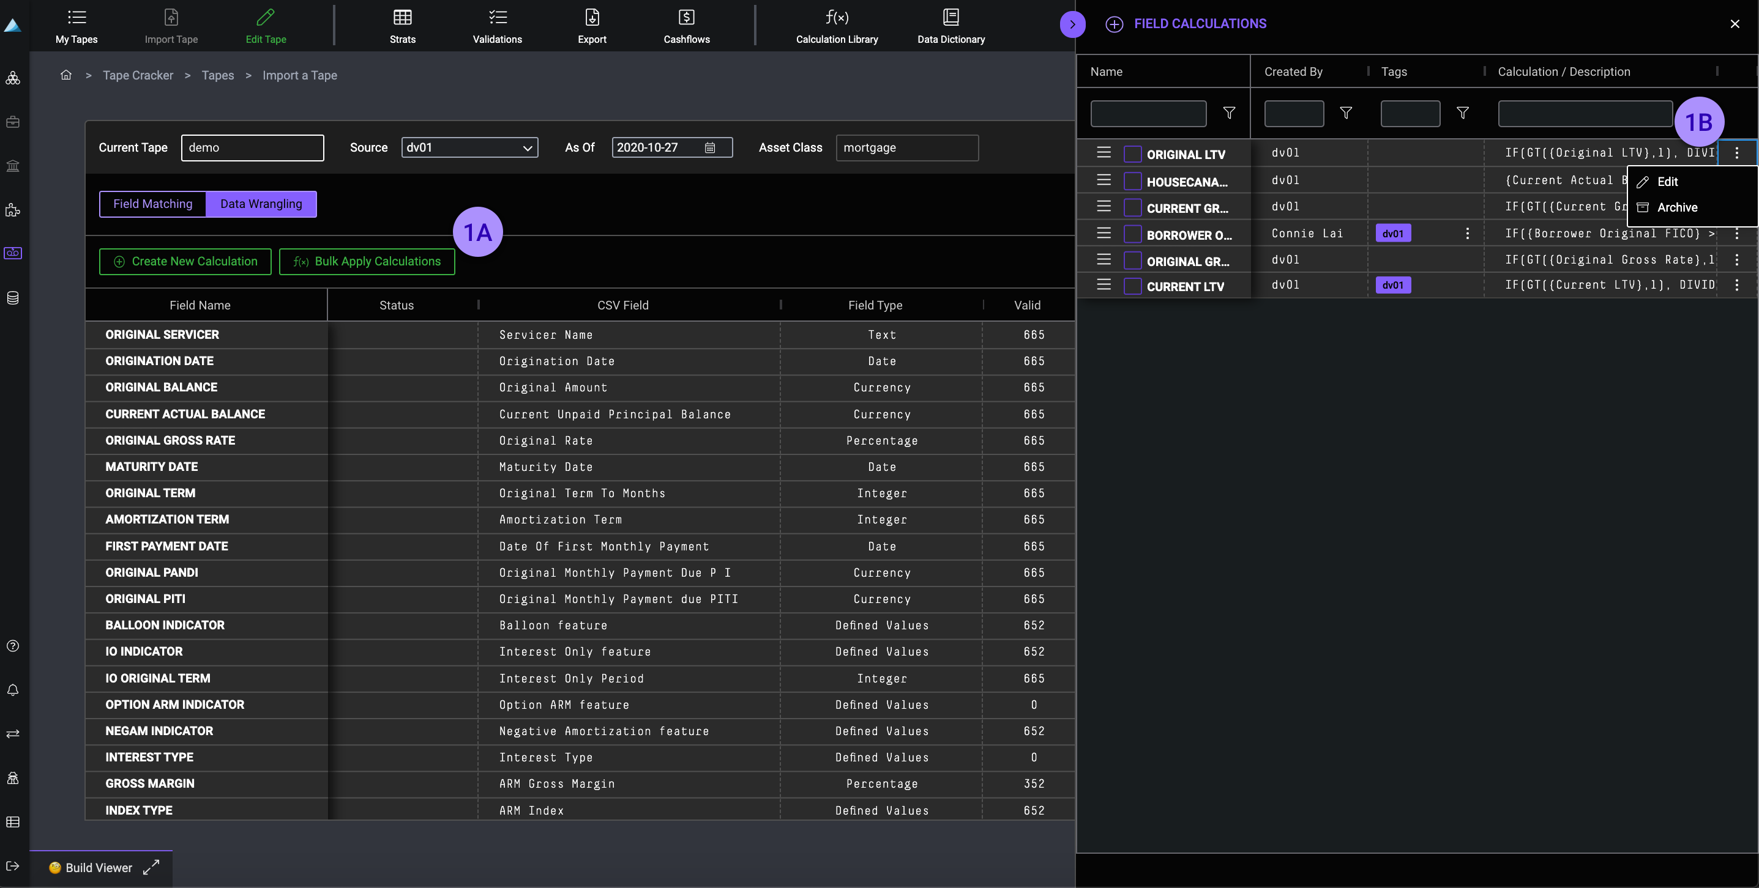Click the plus icon beside Field Calculations
This screenshot has height=888, width=1759.
click(x=1114, y=24)
